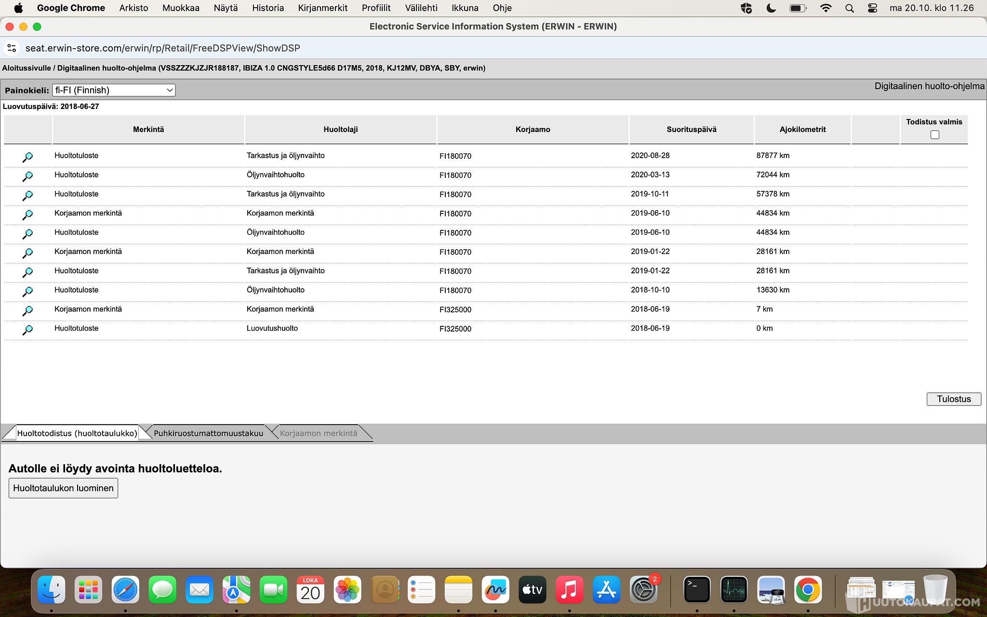Switch to Puhkiruostumattomuustakuu tab
The width and height of the screenshot is (987, 617).
208,433
